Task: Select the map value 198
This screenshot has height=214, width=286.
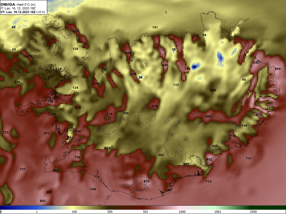Action: click(244, 125)
